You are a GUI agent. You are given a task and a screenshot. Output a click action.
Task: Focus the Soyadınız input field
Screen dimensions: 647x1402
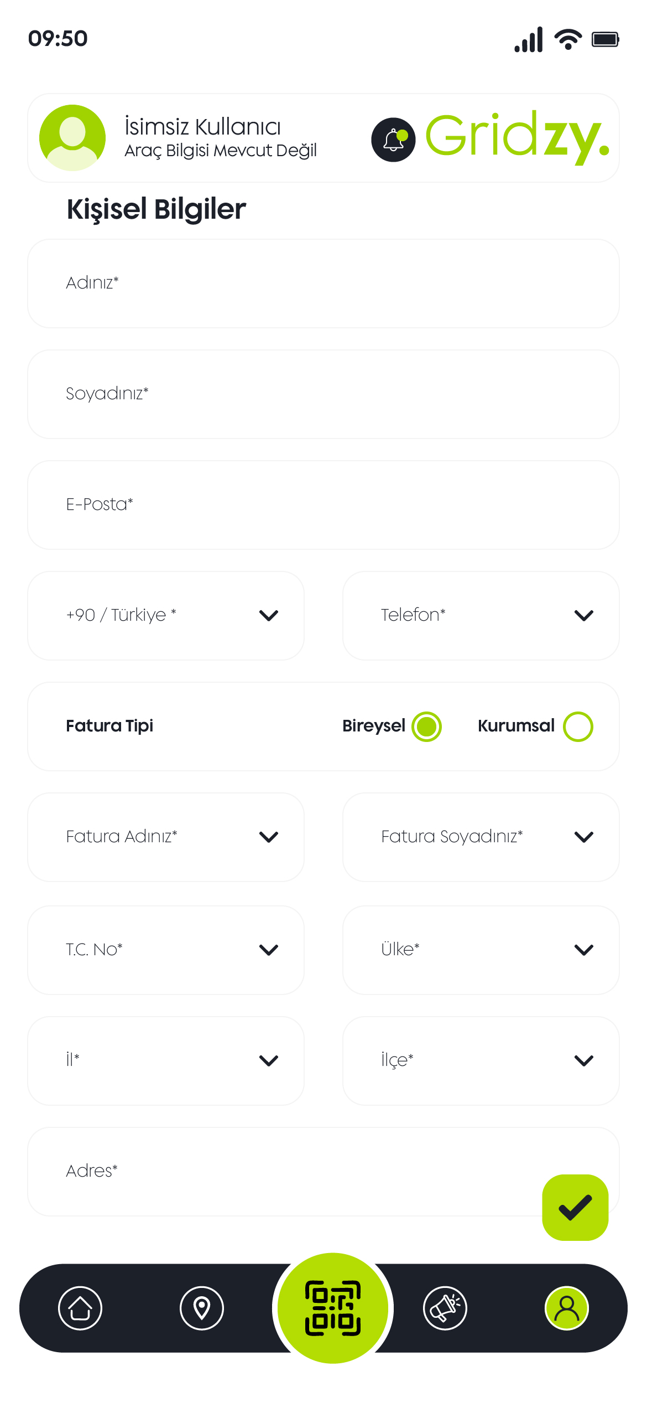[x=323, y=394]
